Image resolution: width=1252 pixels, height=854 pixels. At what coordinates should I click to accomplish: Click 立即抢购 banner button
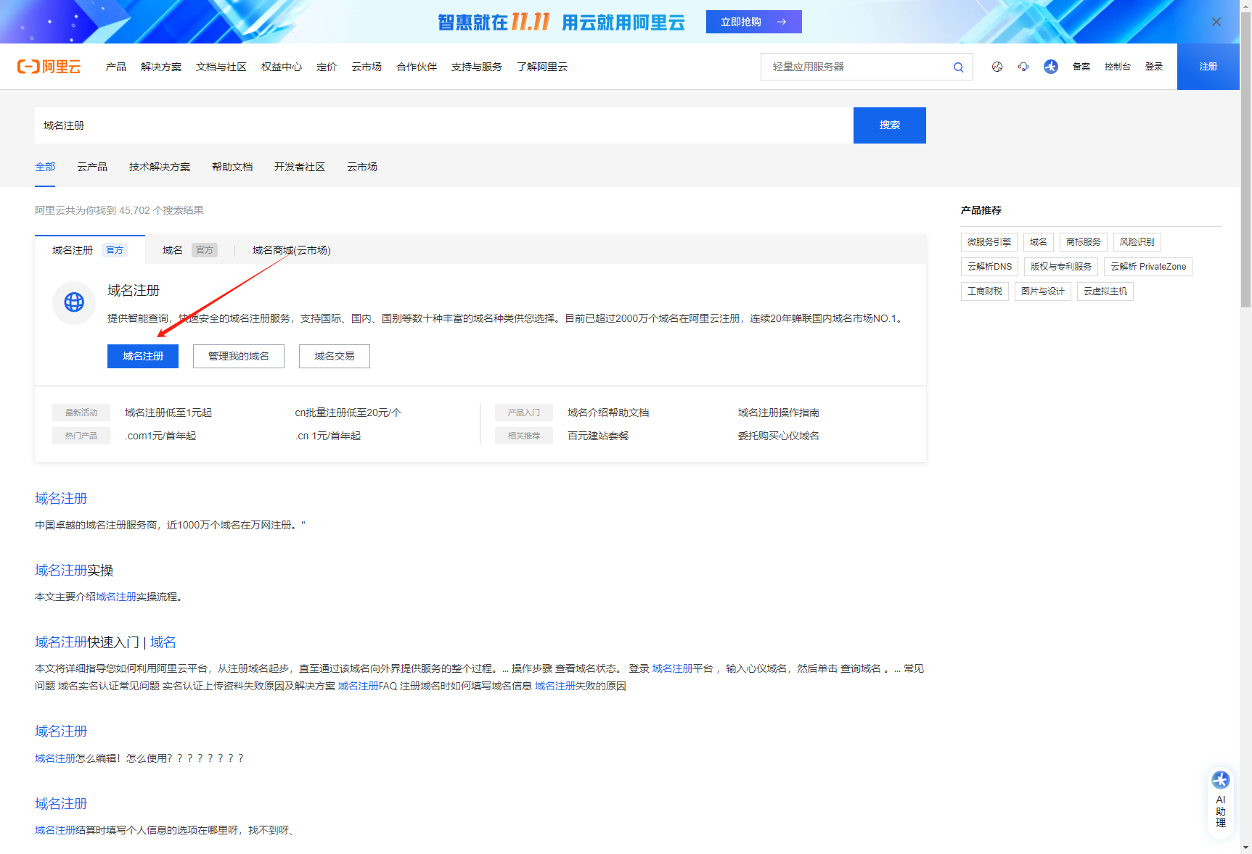point(754,22)
